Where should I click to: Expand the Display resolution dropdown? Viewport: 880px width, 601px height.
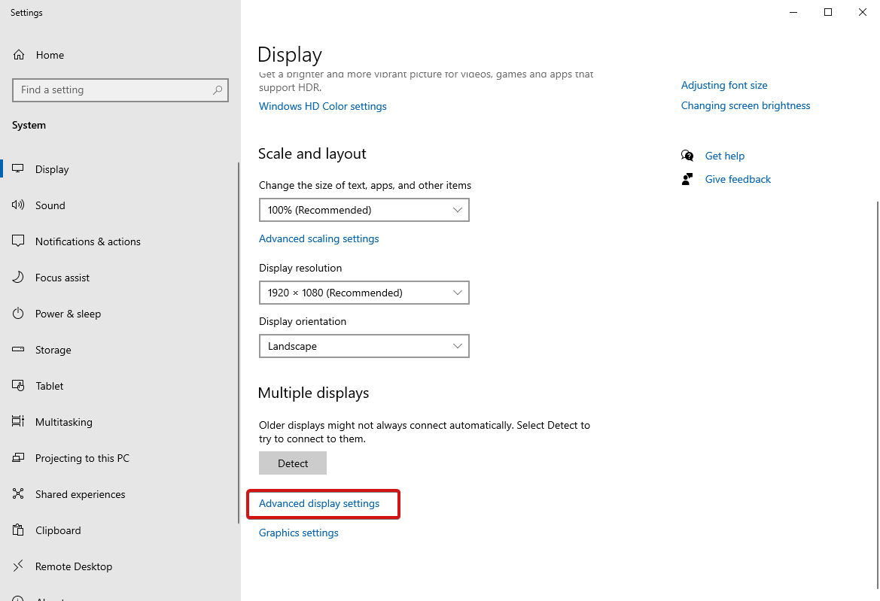(364, 293)
